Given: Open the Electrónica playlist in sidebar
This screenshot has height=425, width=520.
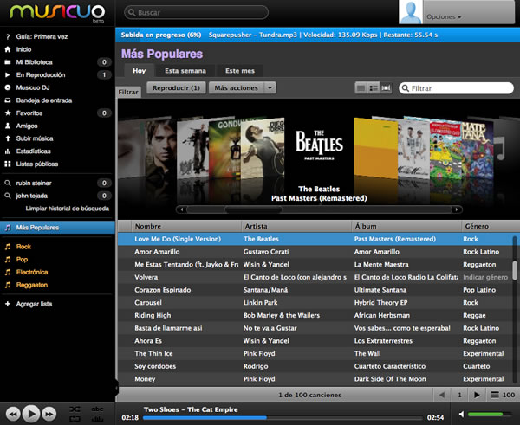Looking at the screenshot, I should point(32,273).
